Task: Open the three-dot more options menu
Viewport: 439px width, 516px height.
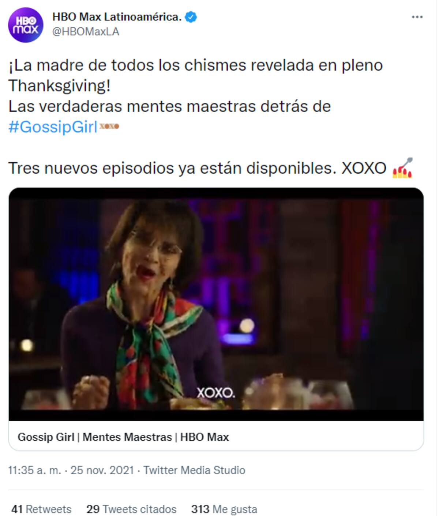Action: (417, 17)
